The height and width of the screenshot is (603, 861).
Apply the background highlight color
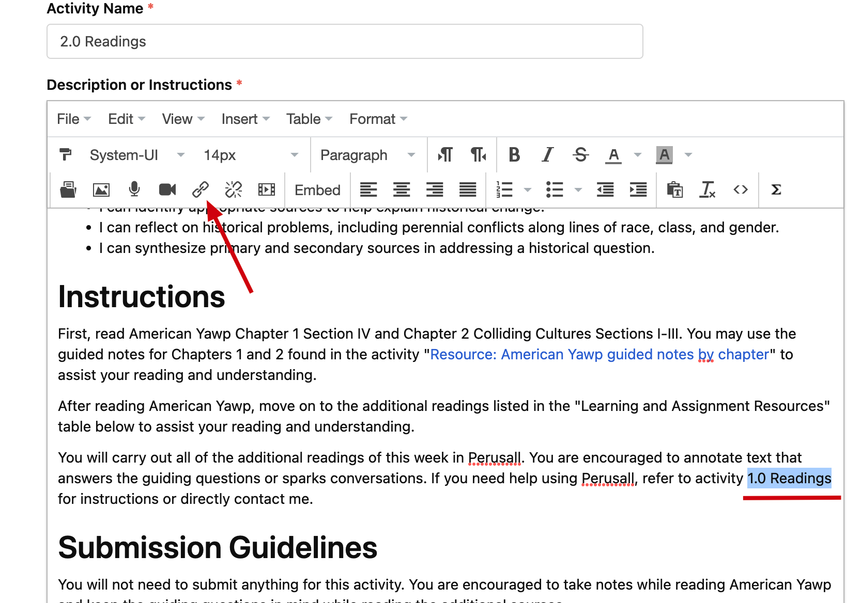tap(664, 155)
